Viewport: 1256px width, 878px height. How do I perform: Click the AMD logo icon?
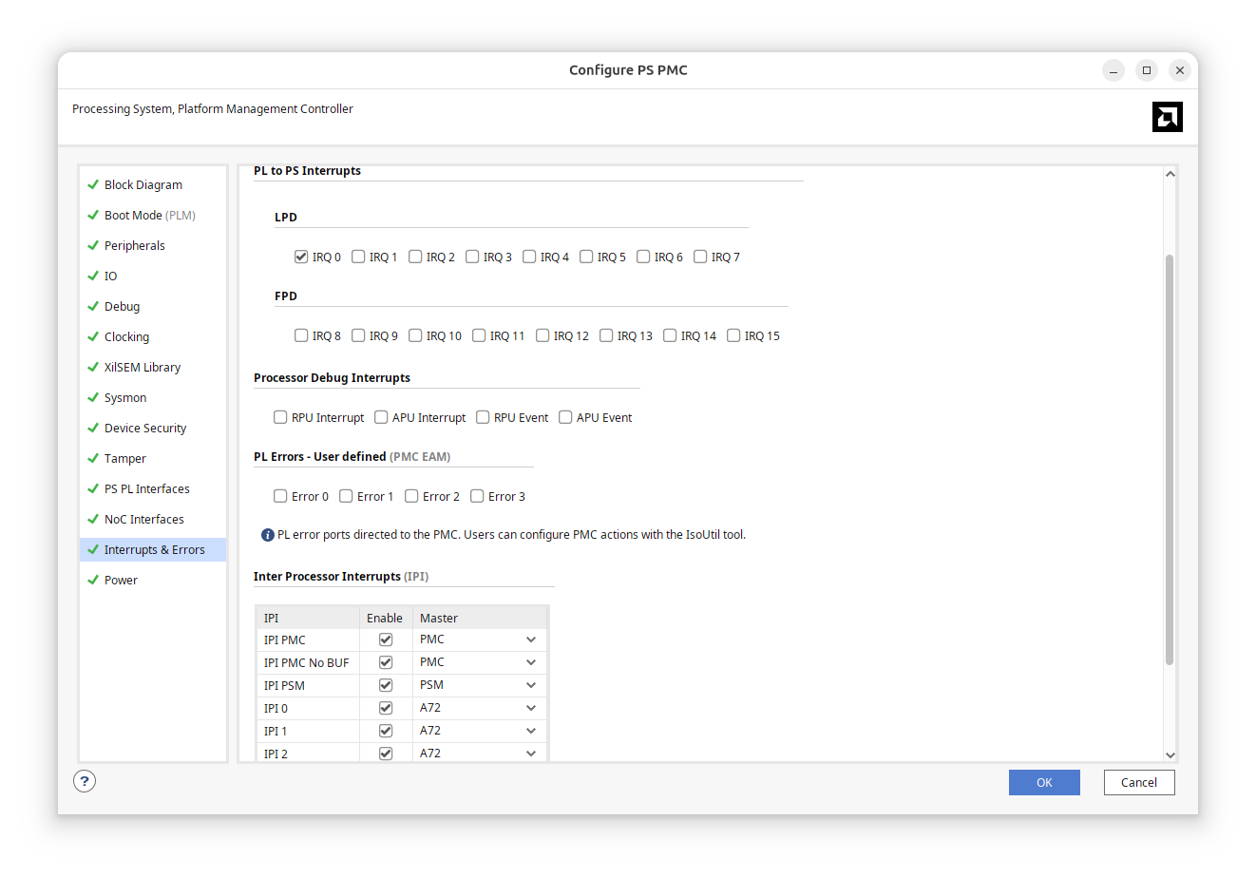point(1167,117)
